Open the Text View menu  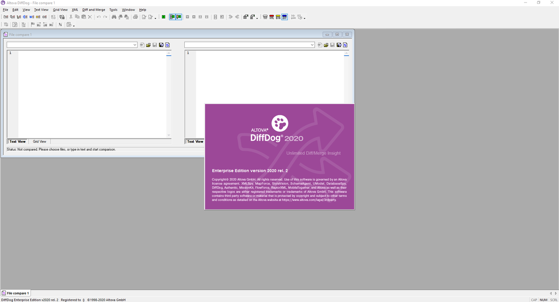[41, 10]
